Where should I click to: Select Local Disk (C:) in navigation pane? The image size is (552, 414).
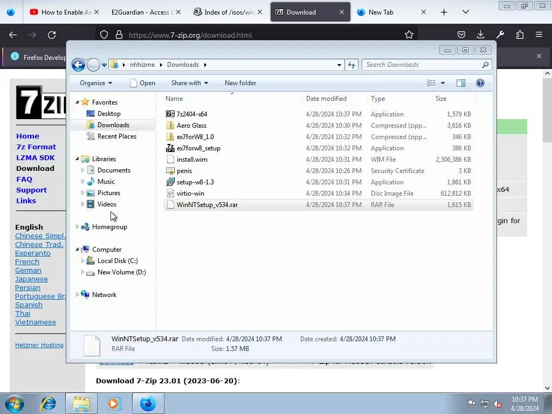[117, 261]
